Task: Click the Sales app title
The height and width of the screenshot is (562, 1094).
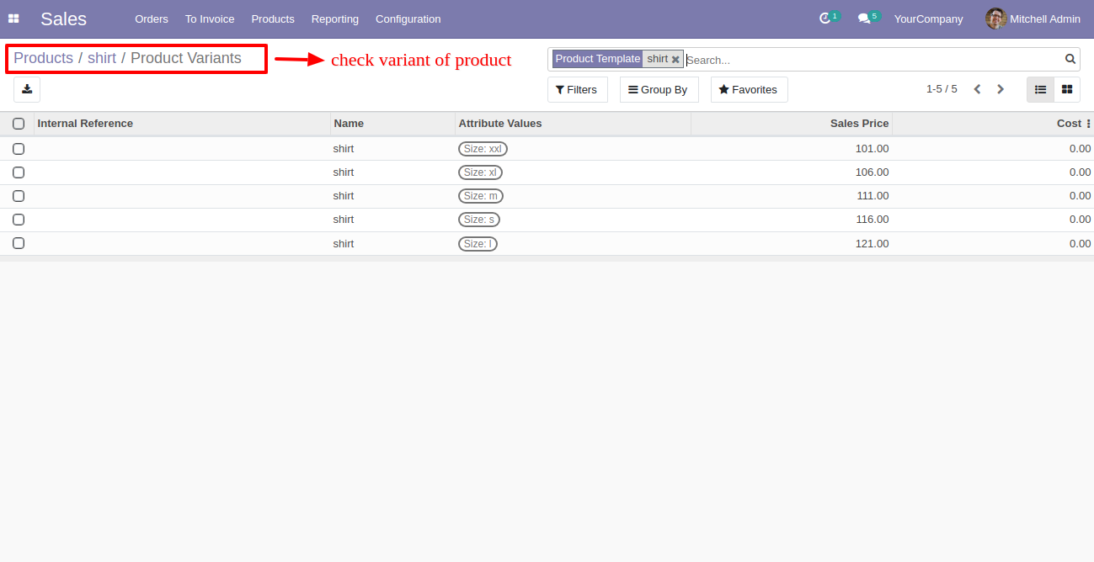Action: click(x=63, y=19)
